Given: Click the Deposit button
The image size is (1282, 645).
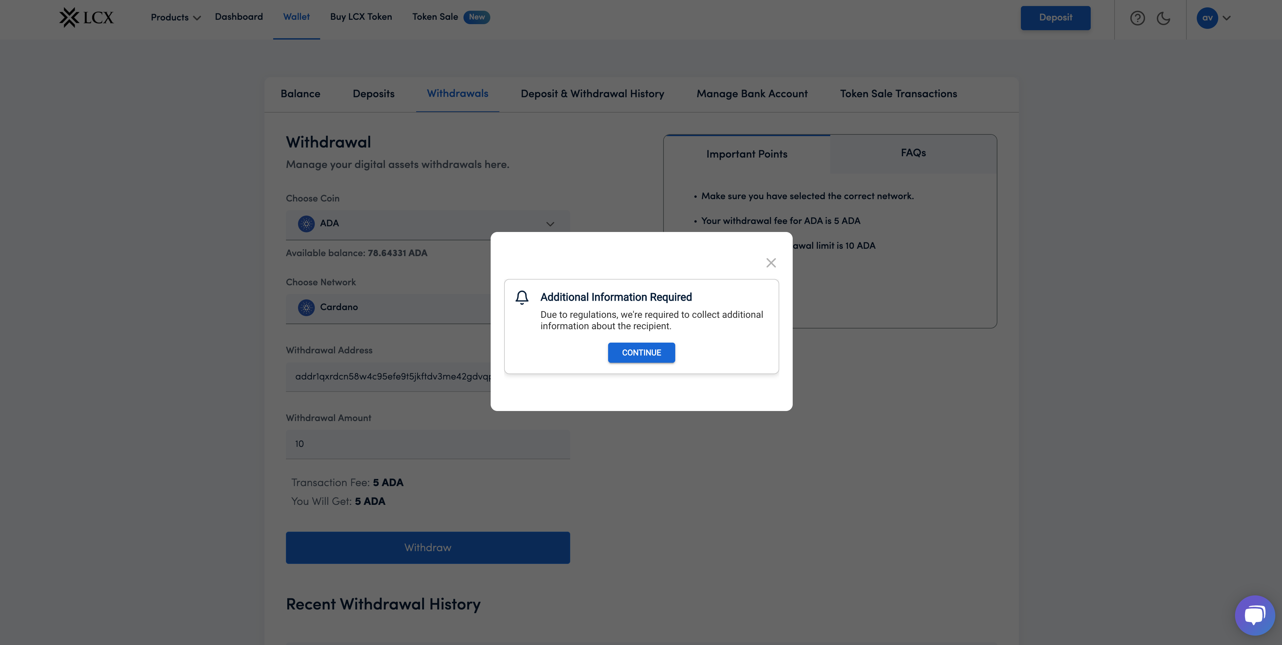Looking at the screenshot, I should pyautogui.click(x=1055, y=18).
